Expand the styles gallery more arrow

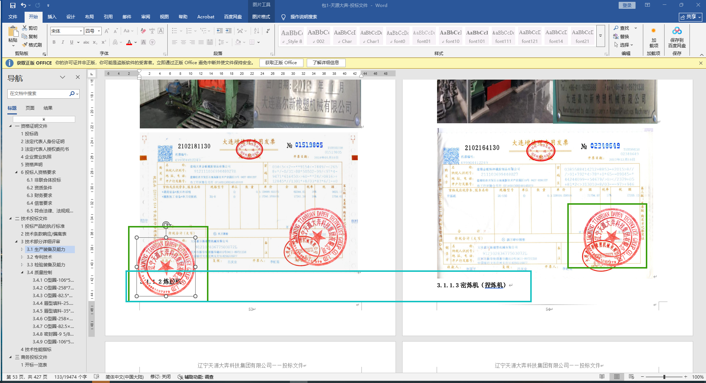(601, 36)
